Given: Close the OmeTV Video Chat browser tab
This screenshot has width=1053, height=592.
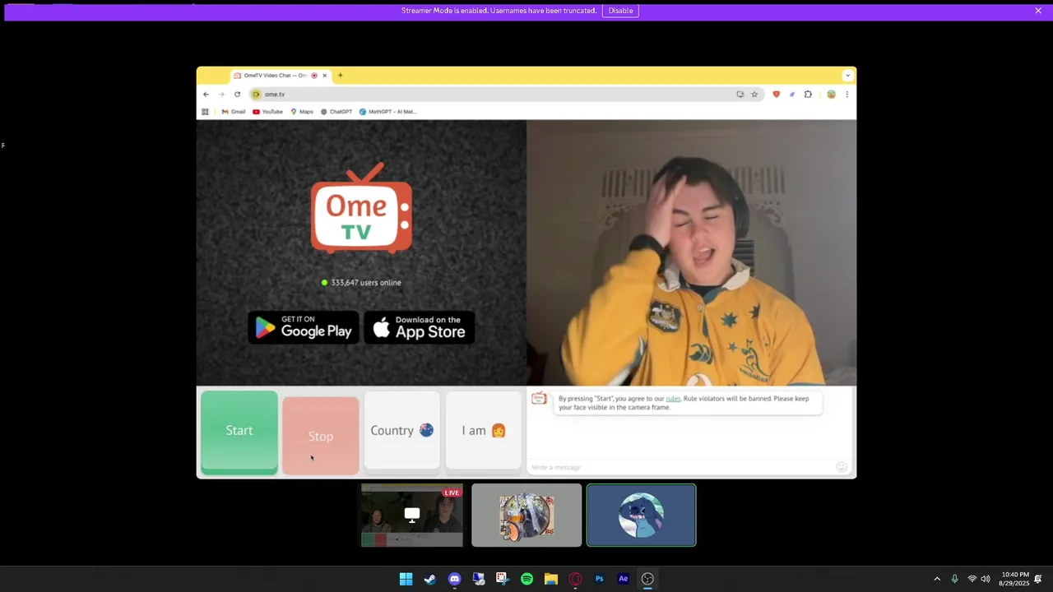Looking at the screenshot, I should 325,76.
